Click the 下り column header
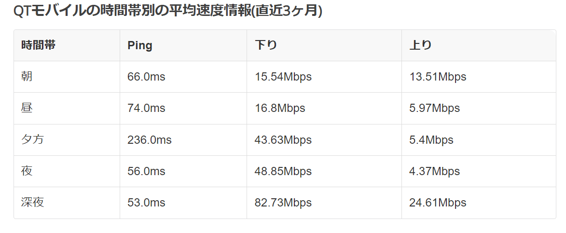The height and width of the screenshot is (233, 566). [266, 45]
